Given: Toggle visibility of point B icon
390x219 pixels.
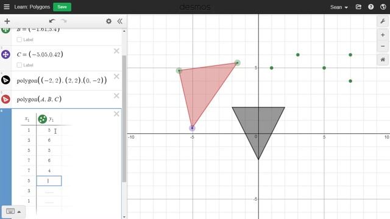Looking at the screenshot, I should click(5, 30).
